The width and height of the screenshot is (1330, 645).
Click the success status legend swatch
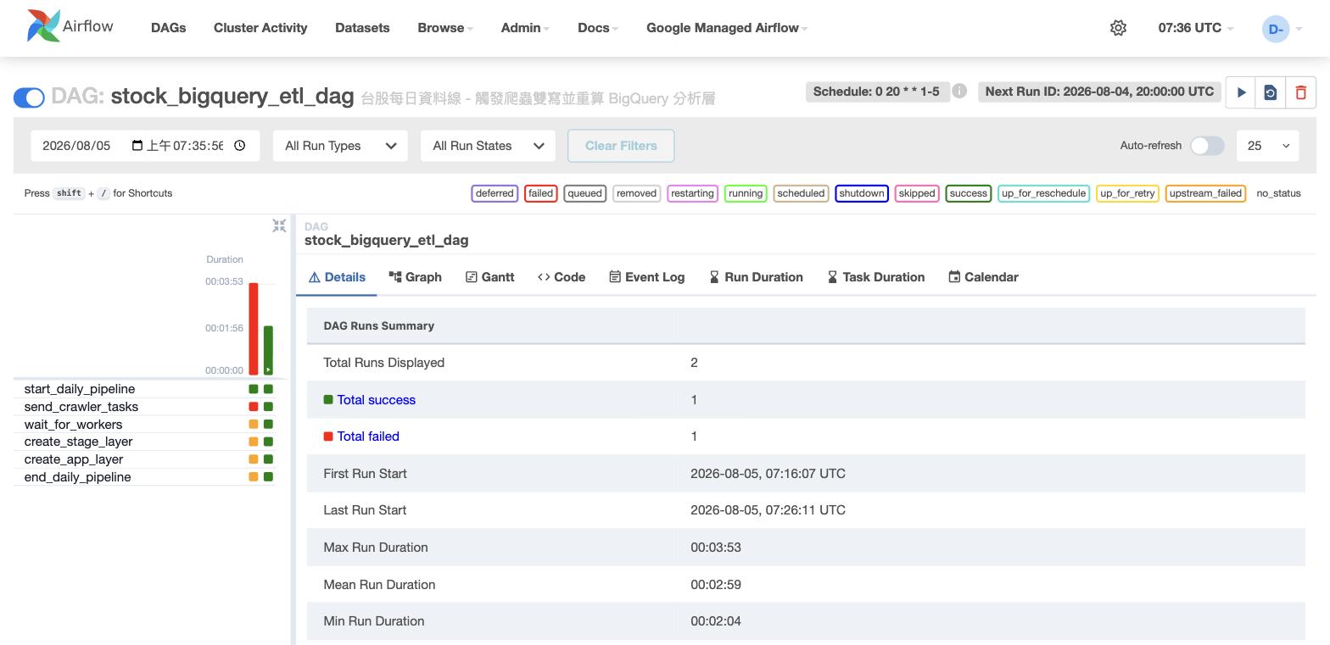(968, 193)
